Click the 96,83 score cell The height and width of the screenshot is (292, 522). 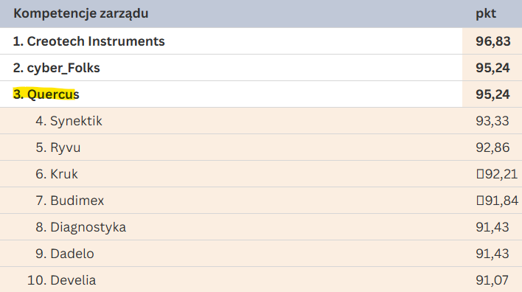pos(493,41)
